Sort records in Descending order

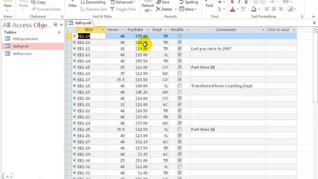(93, 2)
